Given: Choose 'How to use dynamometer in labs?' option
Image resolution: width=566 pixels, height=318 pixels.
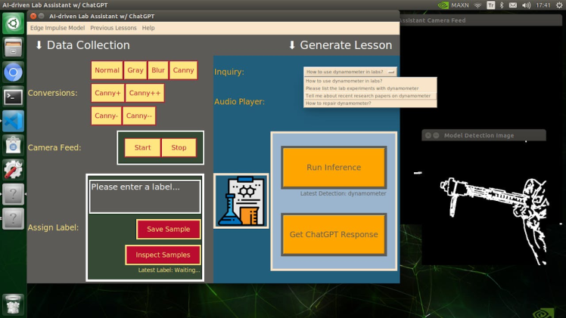Looking at the screenshot, I should (370, 81).
